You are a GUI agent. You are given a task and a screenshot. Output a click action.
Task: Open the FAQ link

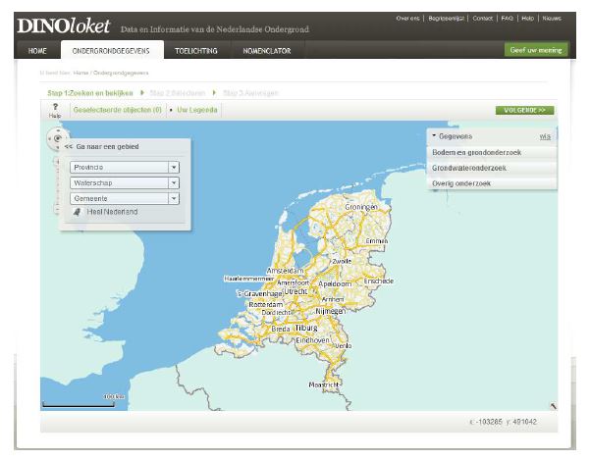point(508,18)
